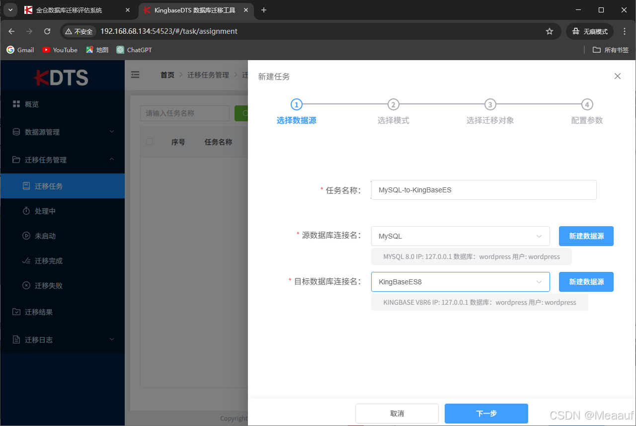Reload the page with refresh icon
The width and height of the screenshot is (636, 426).
[x=47, y=31]
